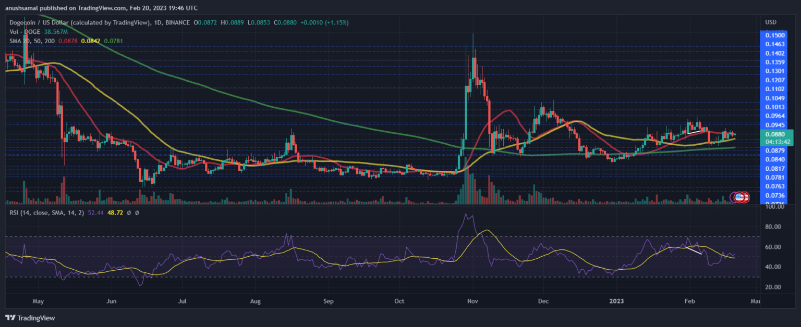The height and width of the screenshot is (327, 801).
Task: Click the Jun label on time axis
Action: [110, 301]
